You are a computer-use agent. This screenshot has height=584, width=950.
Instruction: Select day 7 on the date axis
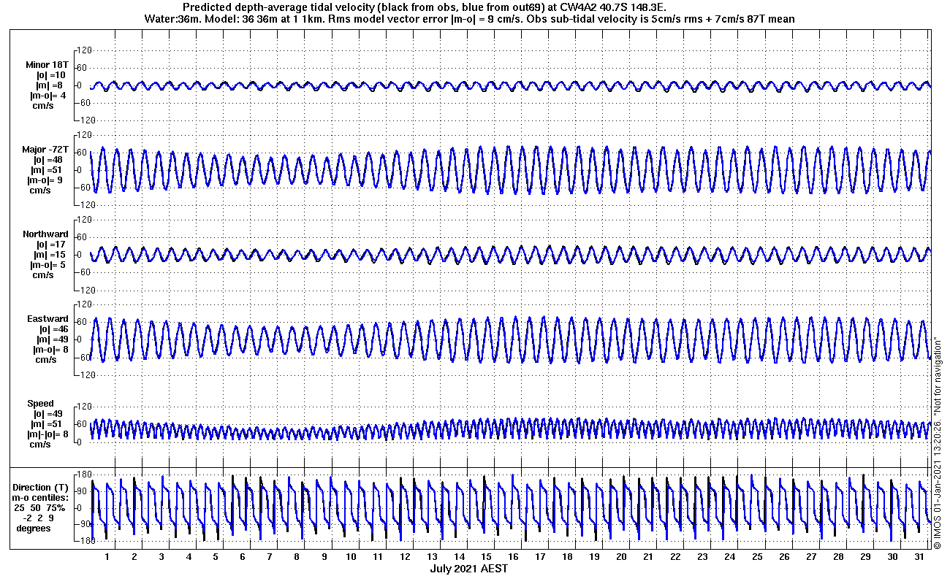[x=270, y=556]
